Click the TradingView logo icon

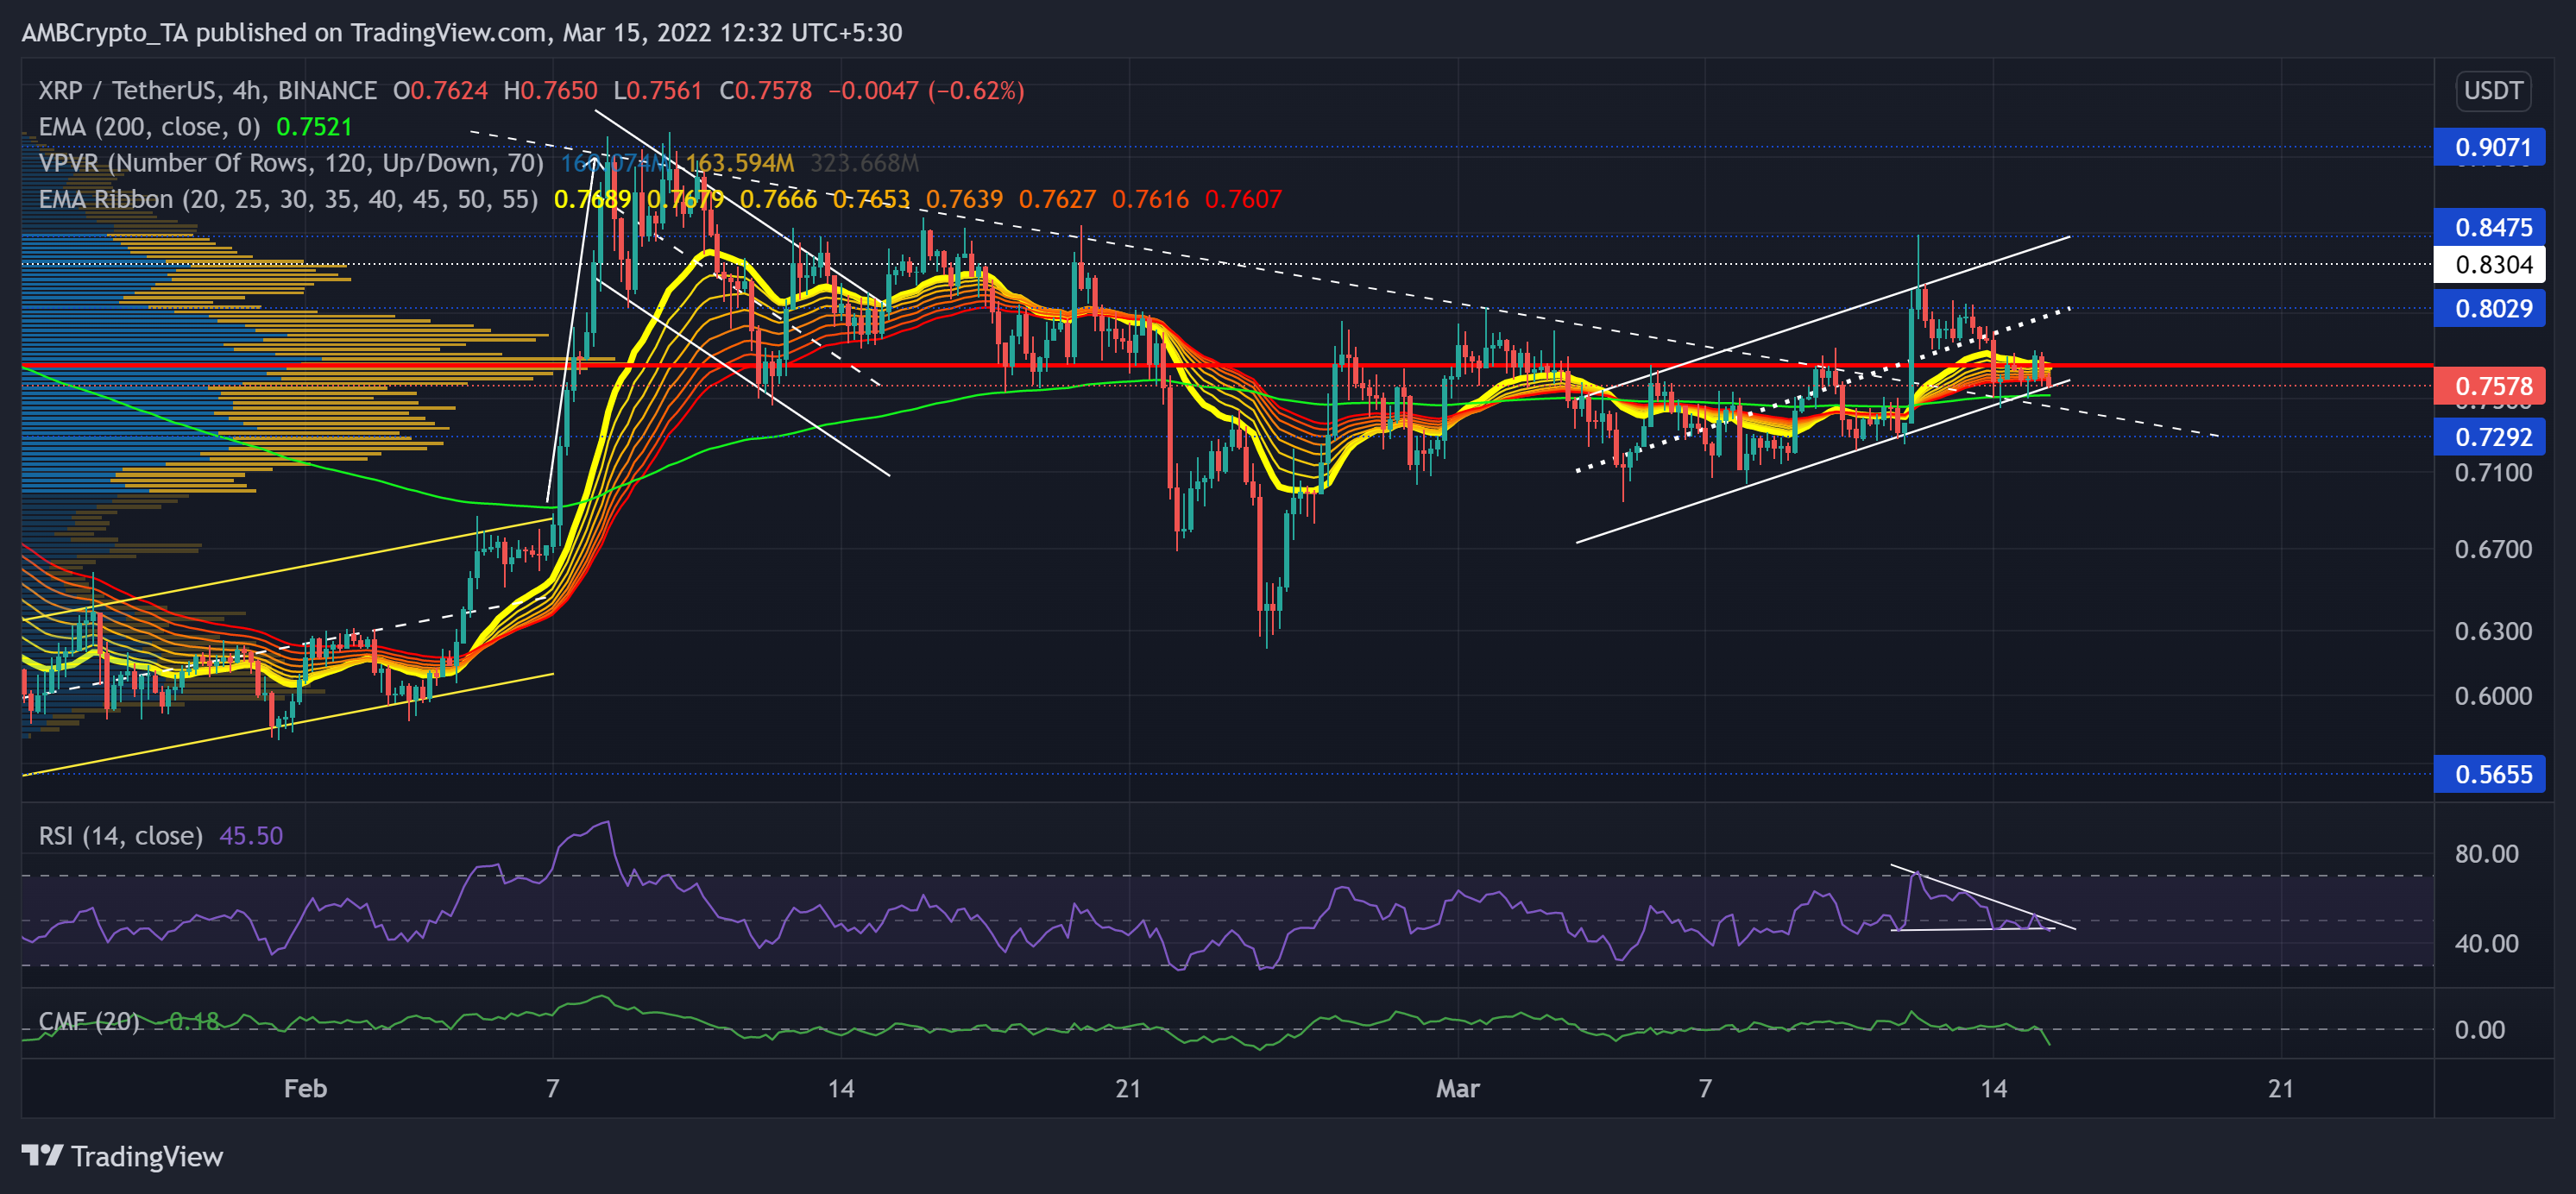click(x=42, y=1156)
